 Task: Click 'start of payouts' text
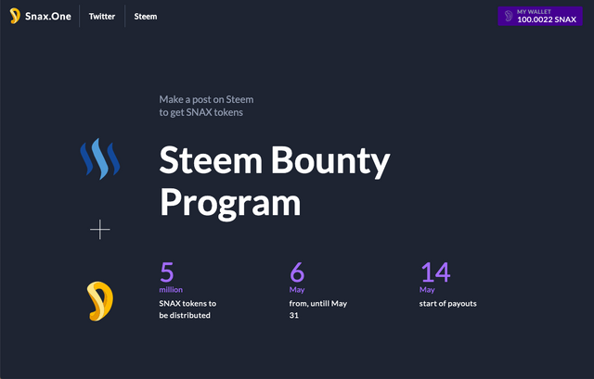[447, 303]
